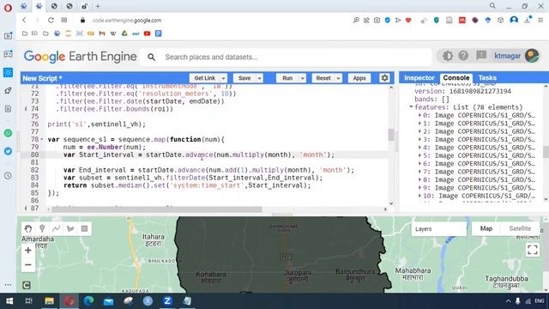Click the search magnifier icon
The image size is (549, 309).
click(x=151, y=57)
